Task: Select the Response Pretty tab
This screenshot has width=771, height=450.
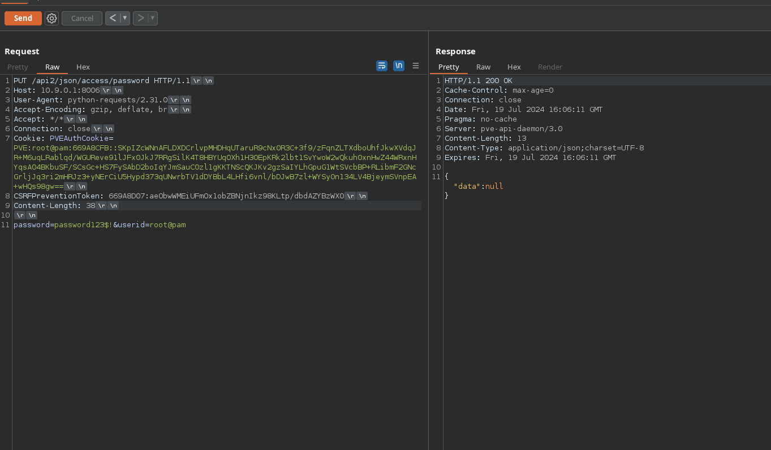Action: click(x=449, y=67)
